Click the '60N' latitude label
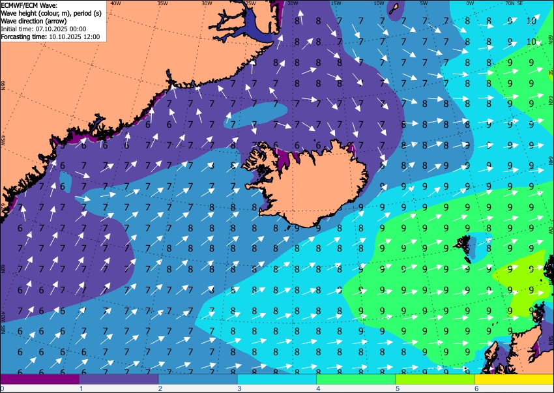 click(x=3, y=269)
